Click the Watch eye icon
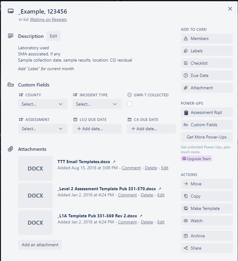238x261 pixels. [186, 221]
